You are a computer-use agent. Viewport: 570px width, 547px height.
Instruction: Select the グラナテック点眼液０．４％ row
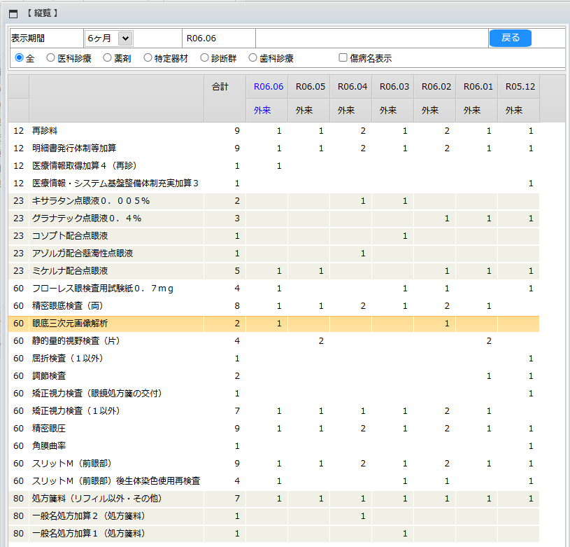click(273, 219)
